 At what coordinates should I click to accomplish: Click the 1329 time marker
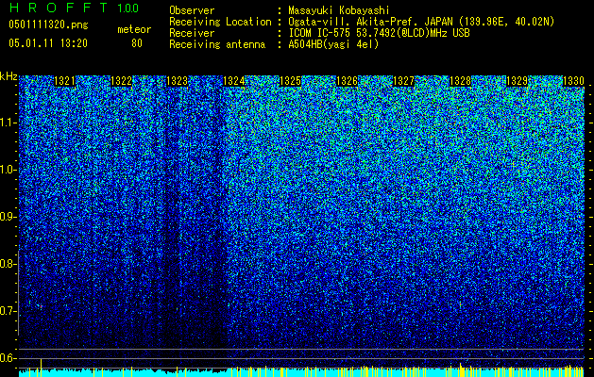(x=517, y=81)
